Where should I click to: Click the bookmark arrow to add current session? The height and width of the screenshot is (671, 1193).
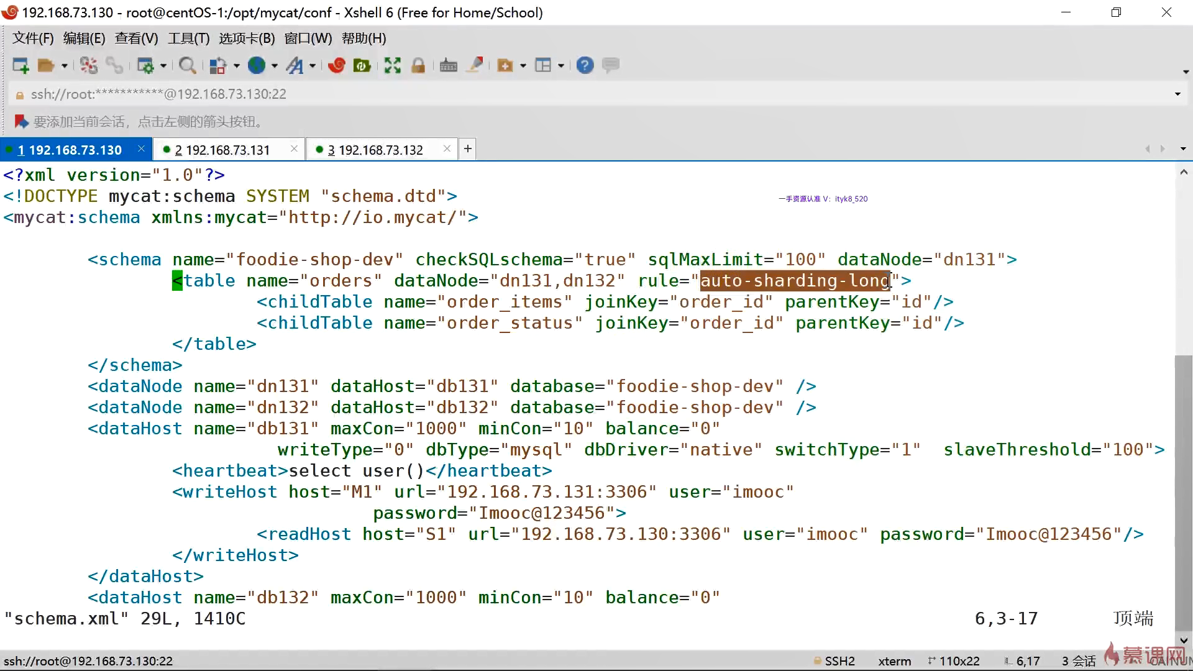[21, 121]
